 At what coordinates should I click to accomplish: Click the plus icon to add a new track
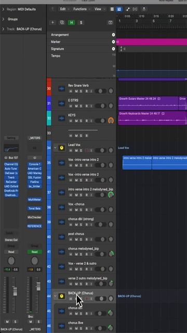click(53, 22)
